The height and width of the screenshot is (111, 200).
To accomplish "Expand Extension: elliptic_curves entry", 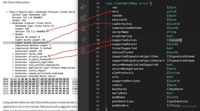I will pyautogui.click(x=13, y=57).
